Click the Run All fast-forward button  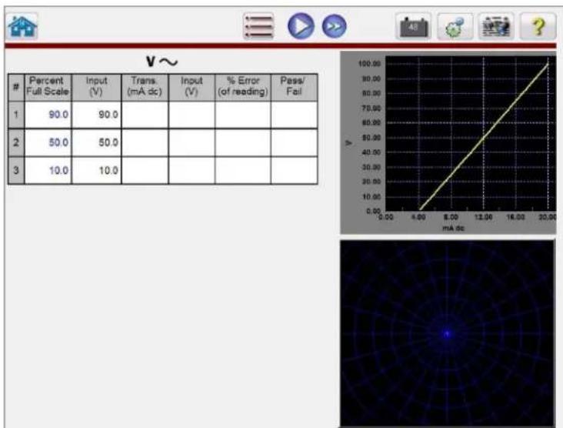(x=335, y=26)
